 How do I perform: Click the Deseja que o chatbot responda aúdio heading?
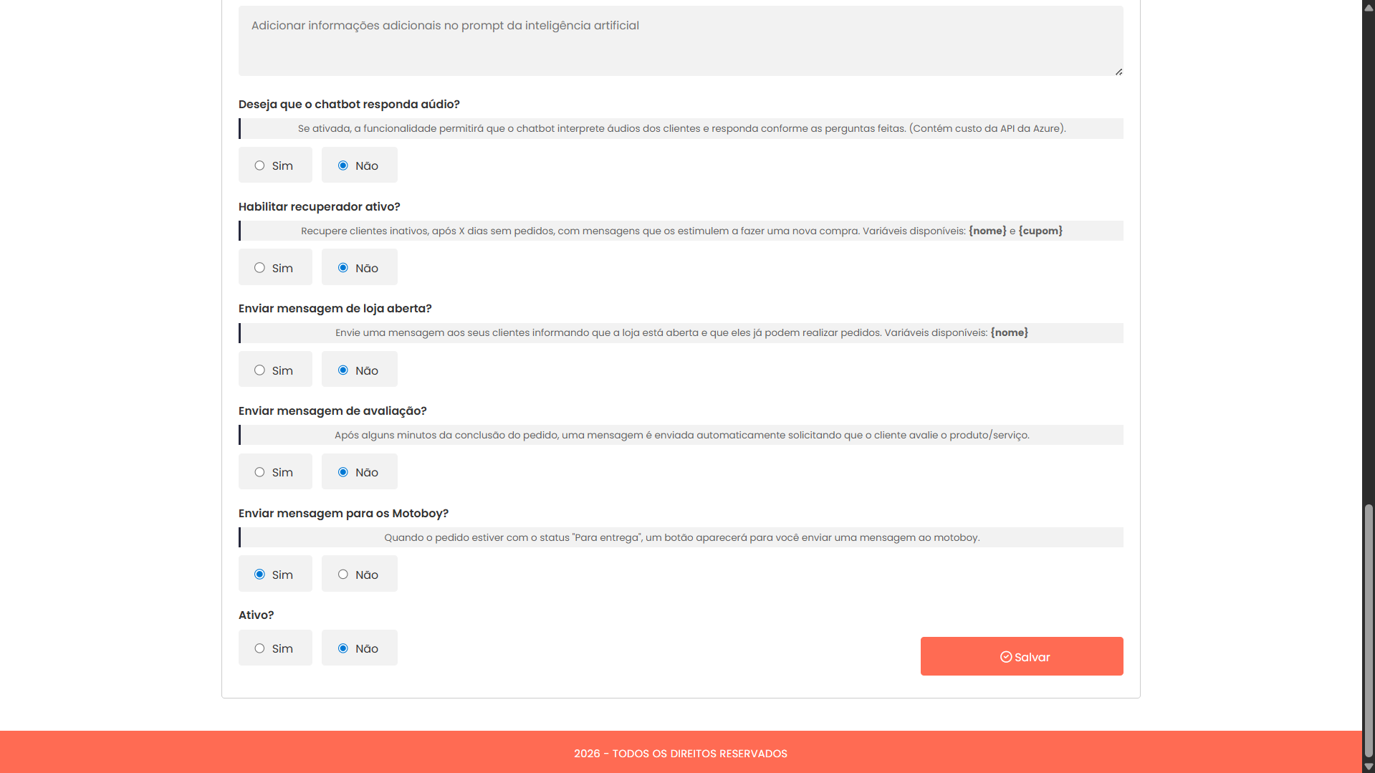pos(349,104)
